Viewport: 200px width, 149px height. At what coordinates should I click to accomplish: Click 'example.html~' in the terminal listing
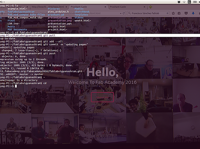coord(17,9)
